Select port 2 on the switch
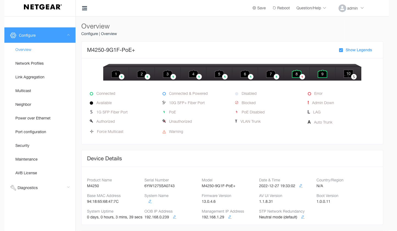 tap(142, 74)
